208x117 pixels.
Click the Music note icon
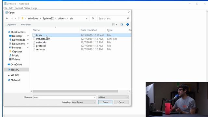pyautogui.click(x=10, y=55)
